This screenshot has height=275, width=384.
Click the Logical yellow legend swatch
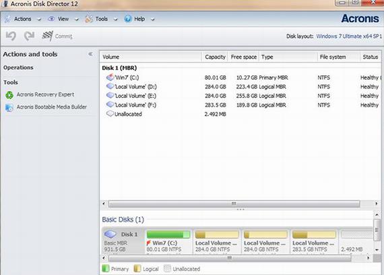click(137, 268)
